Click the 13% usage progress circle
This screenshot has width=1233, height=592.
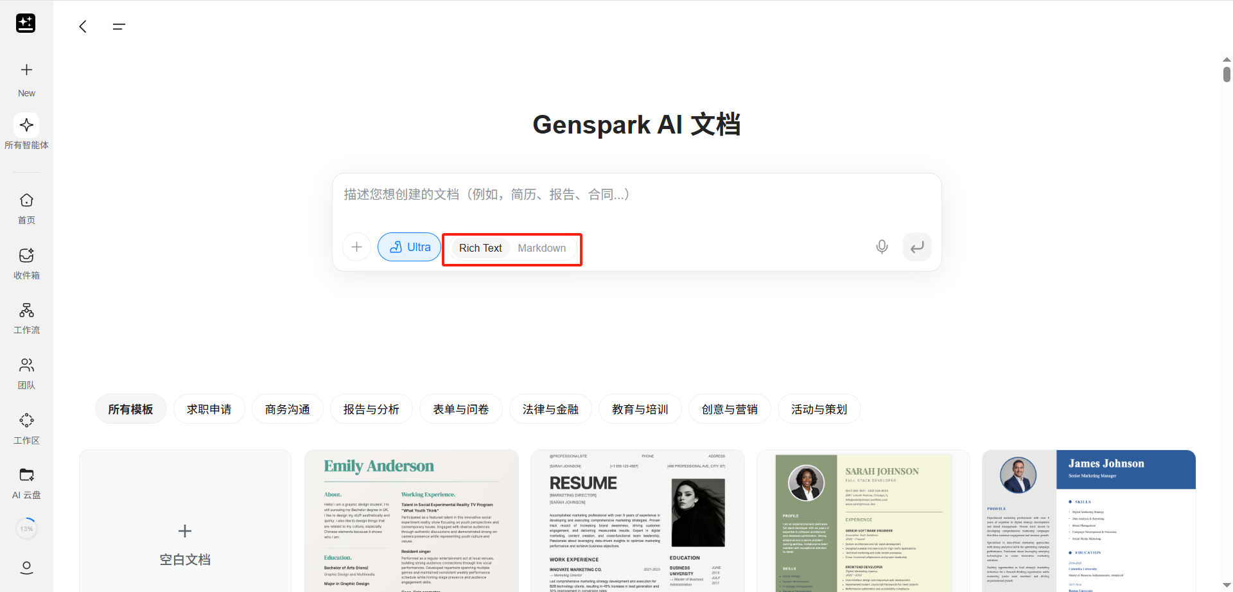coord(26,529)
